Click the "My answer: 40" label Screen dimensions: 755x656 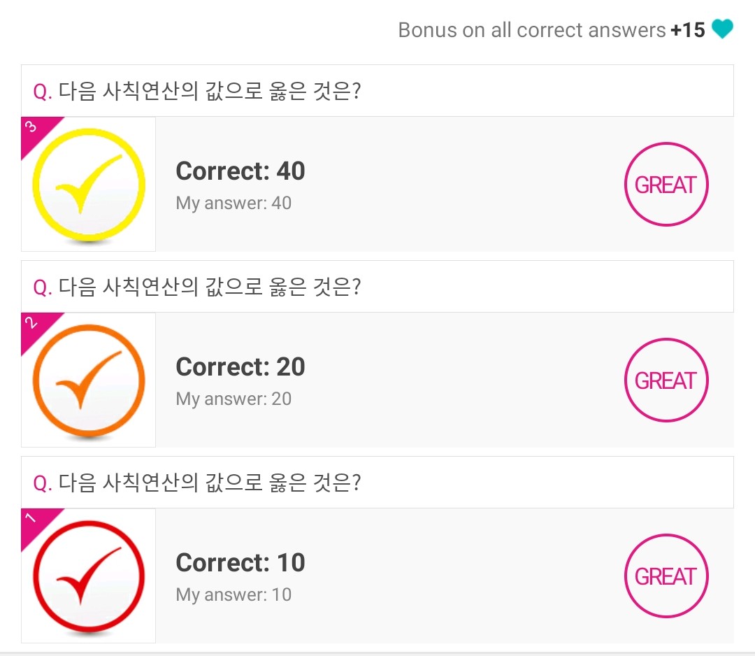pos(233,204)
